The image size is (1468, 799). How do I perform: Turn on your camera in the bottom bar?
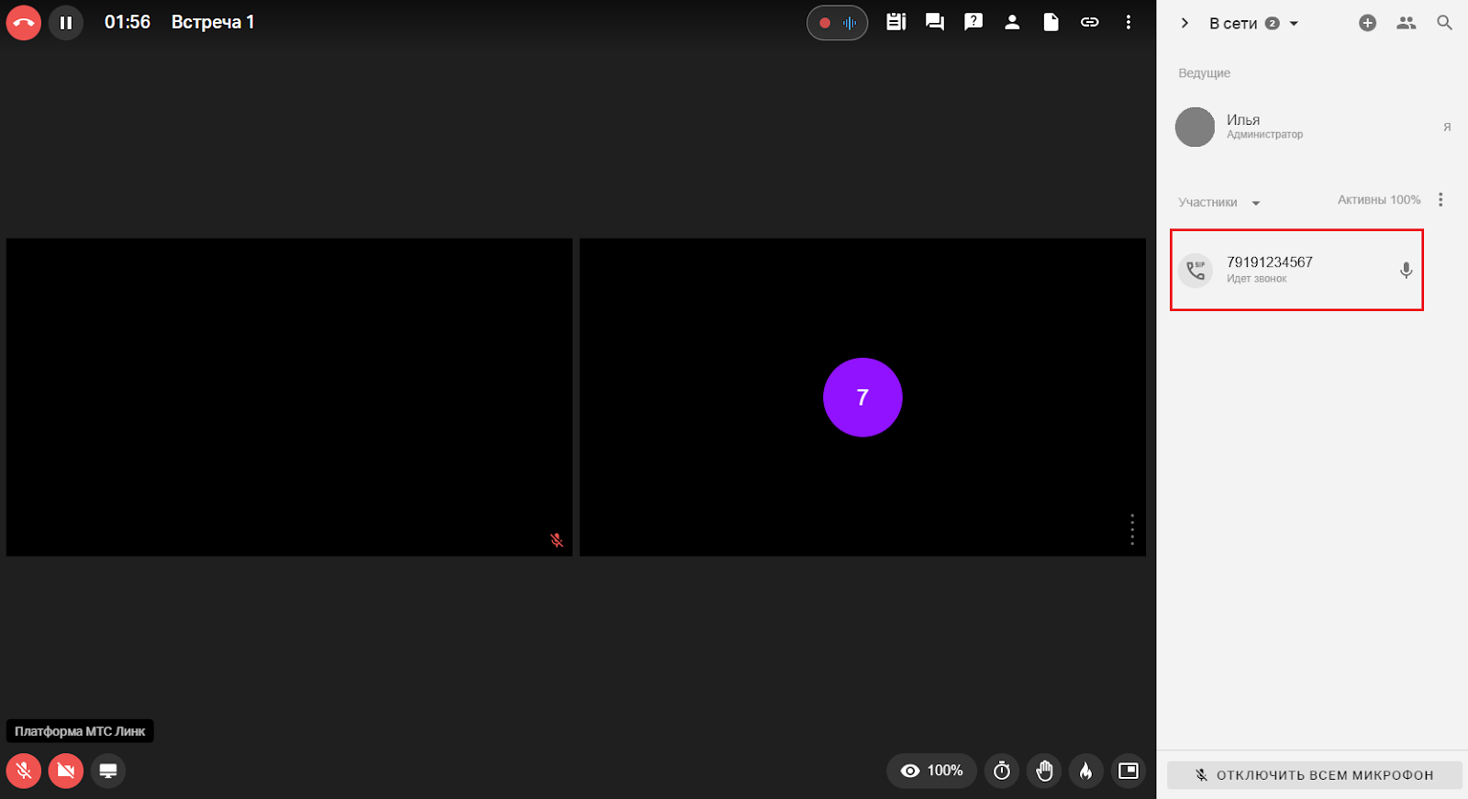[x=66, y=771]
